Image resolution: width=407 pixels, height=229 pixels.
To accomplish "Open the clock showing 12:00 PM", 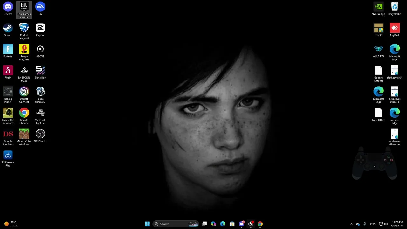I will click(x=397, y=224).
